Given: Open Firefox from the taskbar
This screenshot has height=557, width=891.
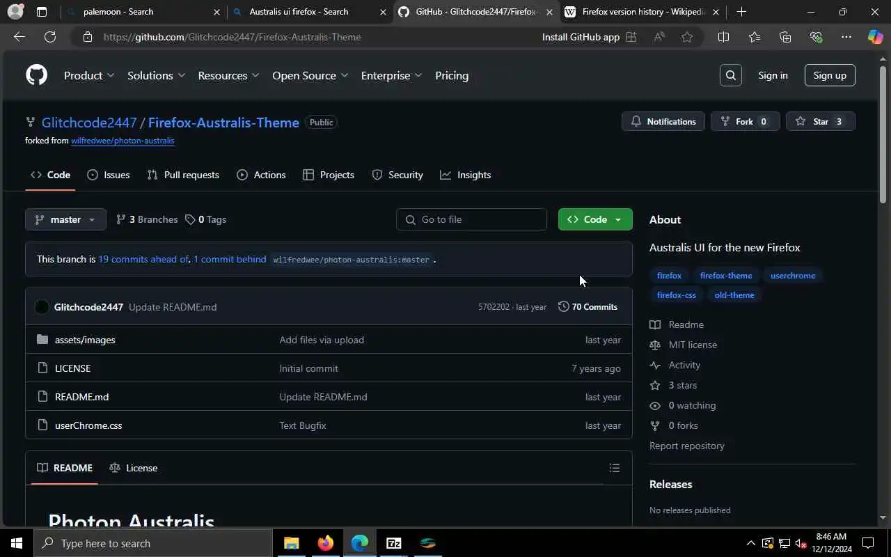Looking at the screenshot, I should (x=325, y=543).
